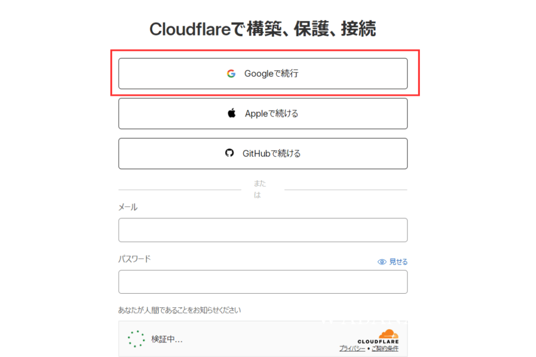Image resolution: width=536 pixels, height=357 pixels.
Task: Open the ご契約条件 terms link
Action: [385, 348]
